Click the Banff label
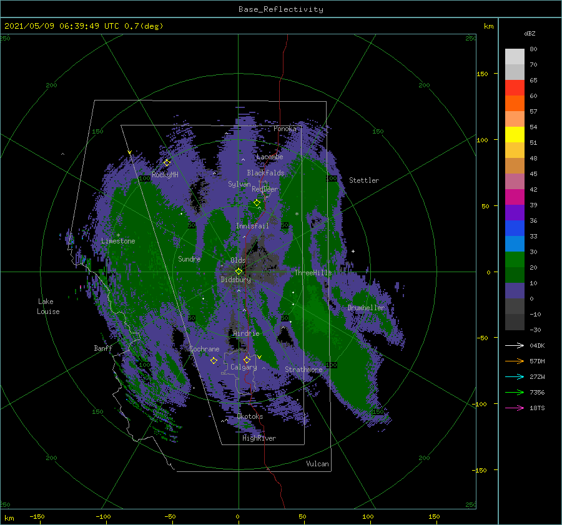This screenshot has height=525, width=562. coord(103,348)
